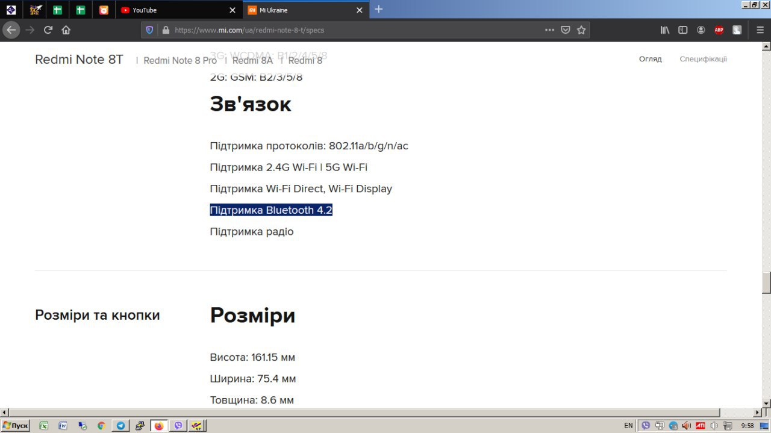The image size is (771, 433).
Task: Open the yellow app taskbar button
Action: 198,426
